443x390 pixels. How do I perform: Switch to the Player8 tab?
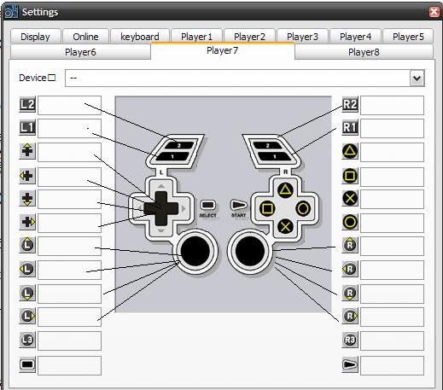(x=364, y=52)
